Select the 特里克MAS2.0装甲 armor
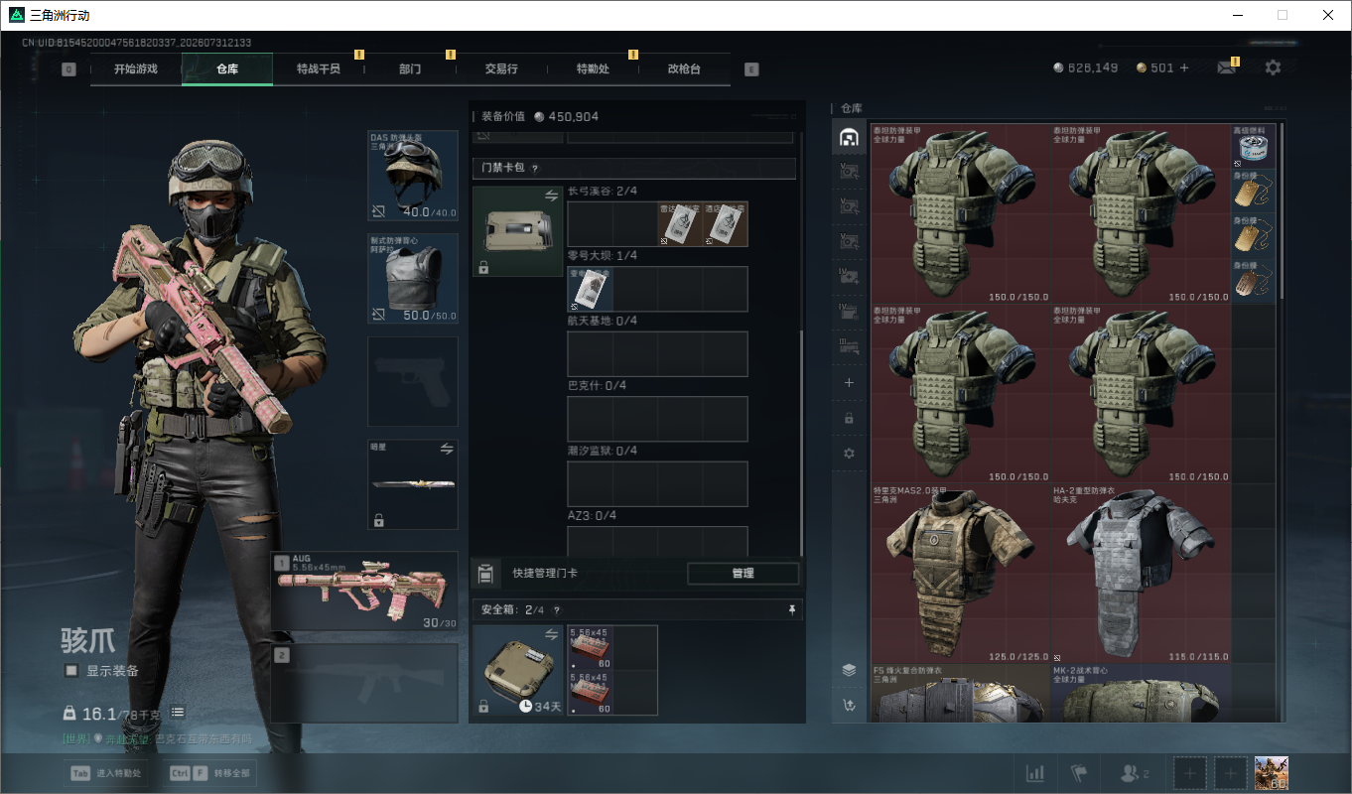The height and width of the screenshot is (794, 1352). [x=961, y=574]
